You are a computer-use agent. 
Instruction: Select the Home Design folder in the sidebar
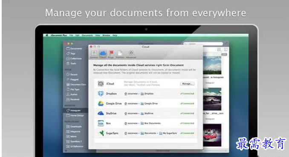75,115
